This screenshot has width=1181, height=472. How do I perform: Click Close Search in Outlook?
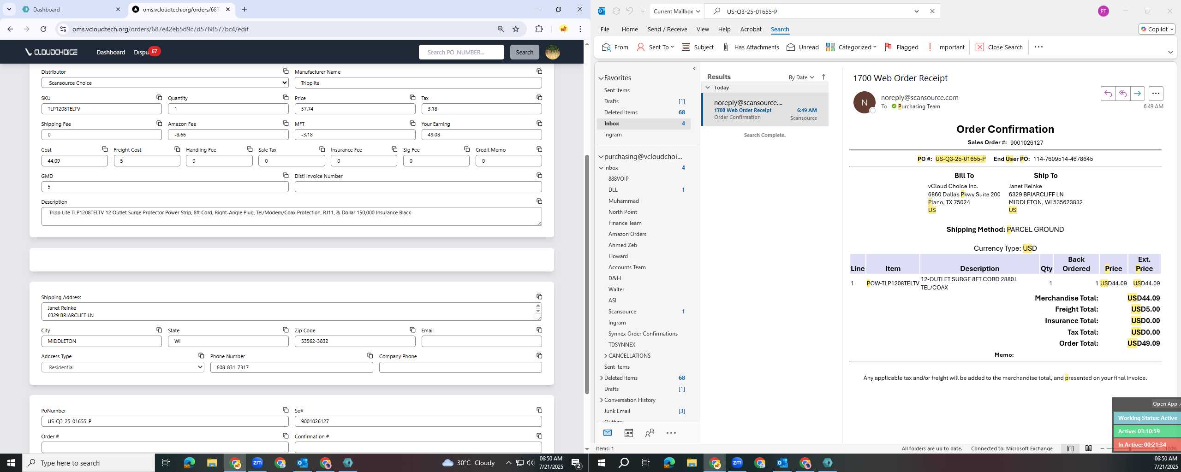pyautogui.click(x=999, y=47)
